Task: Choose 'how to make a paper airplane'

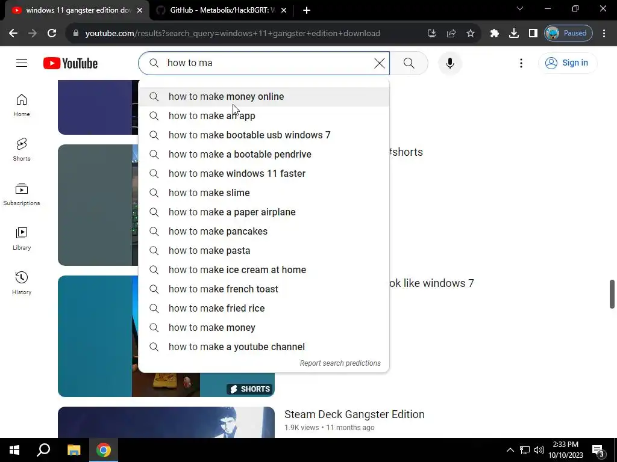Action: click(x=264, y=212)
